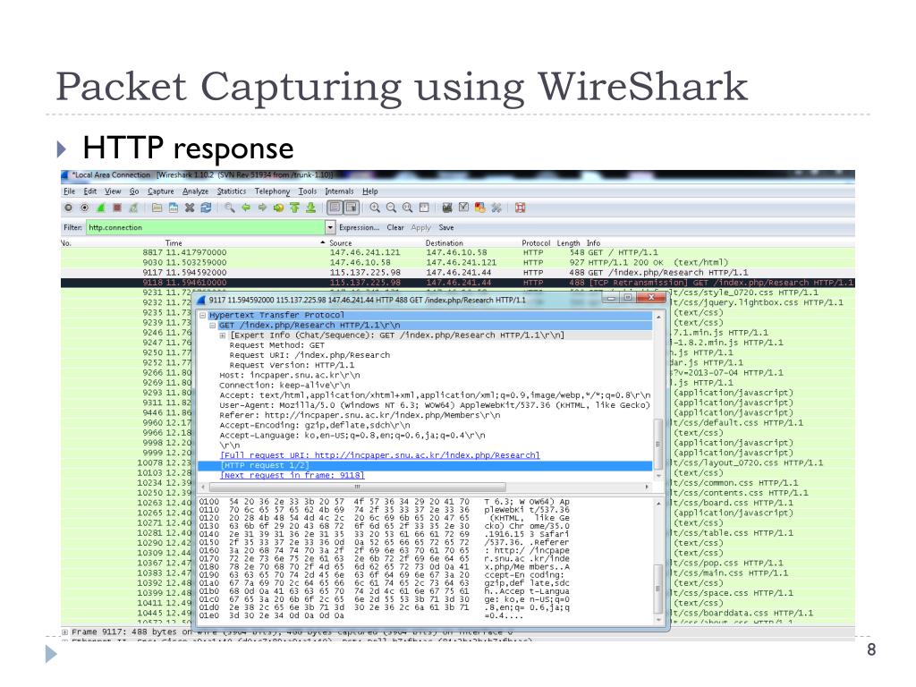The height and width of the screenshot is (687, 916).
Task: Expand Frame 9117 node in main window
Action: [64, 632]
